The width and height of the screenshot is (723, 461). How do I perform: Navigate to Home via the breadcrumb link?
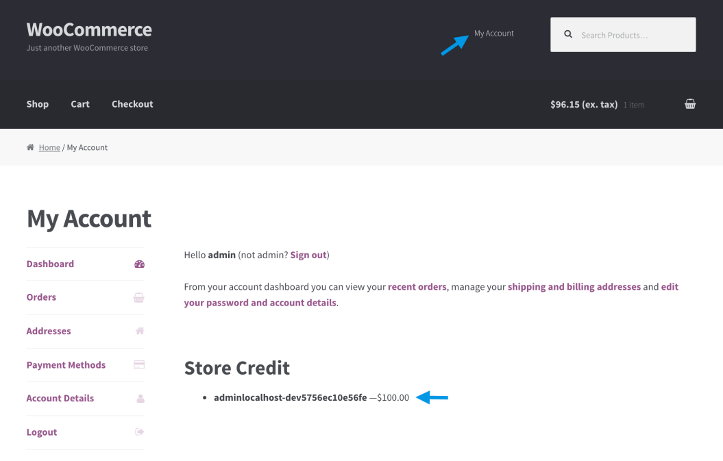point(49,147)
